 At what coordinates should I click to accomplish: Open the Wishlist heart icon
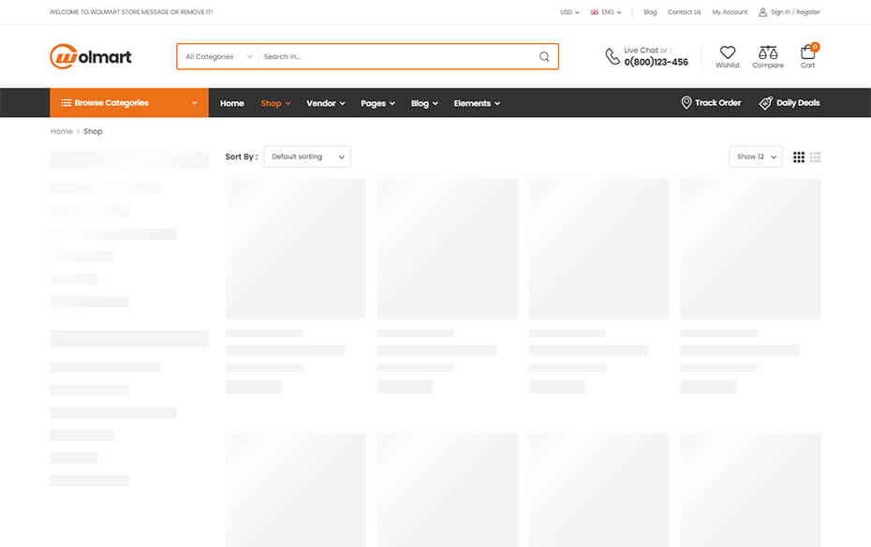[x=727, y=53]
